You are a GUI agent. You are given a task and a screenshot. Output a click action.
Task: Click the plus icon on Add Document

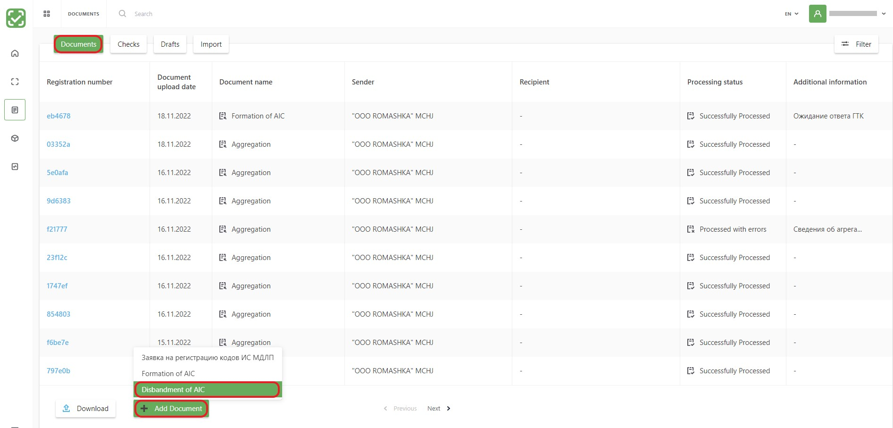coord(144,409)
